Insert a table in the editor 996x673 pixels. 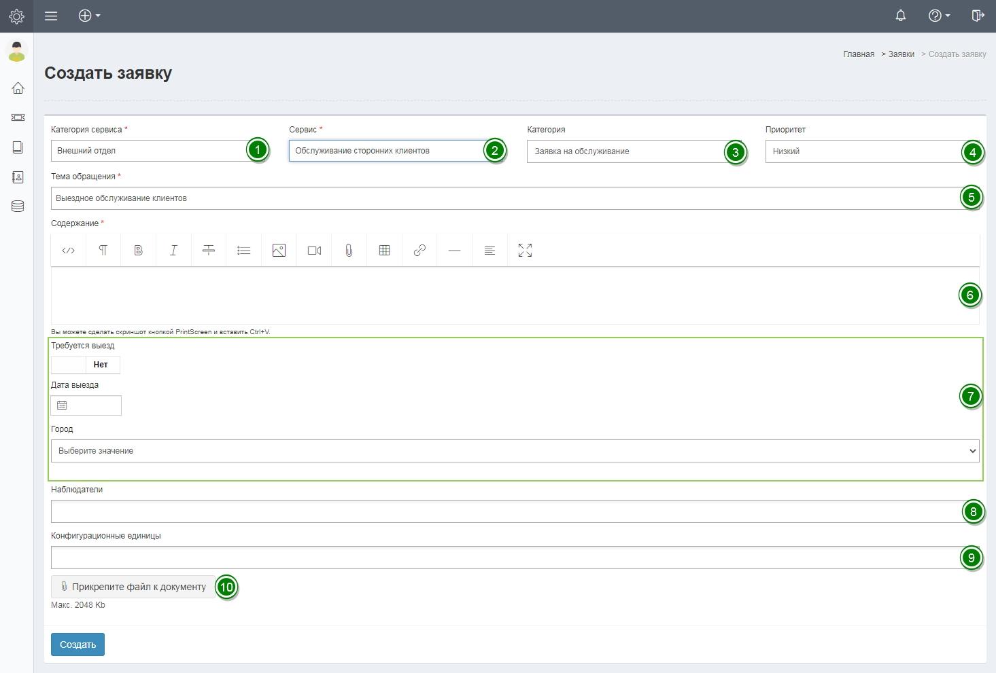[x=384, y=251]
